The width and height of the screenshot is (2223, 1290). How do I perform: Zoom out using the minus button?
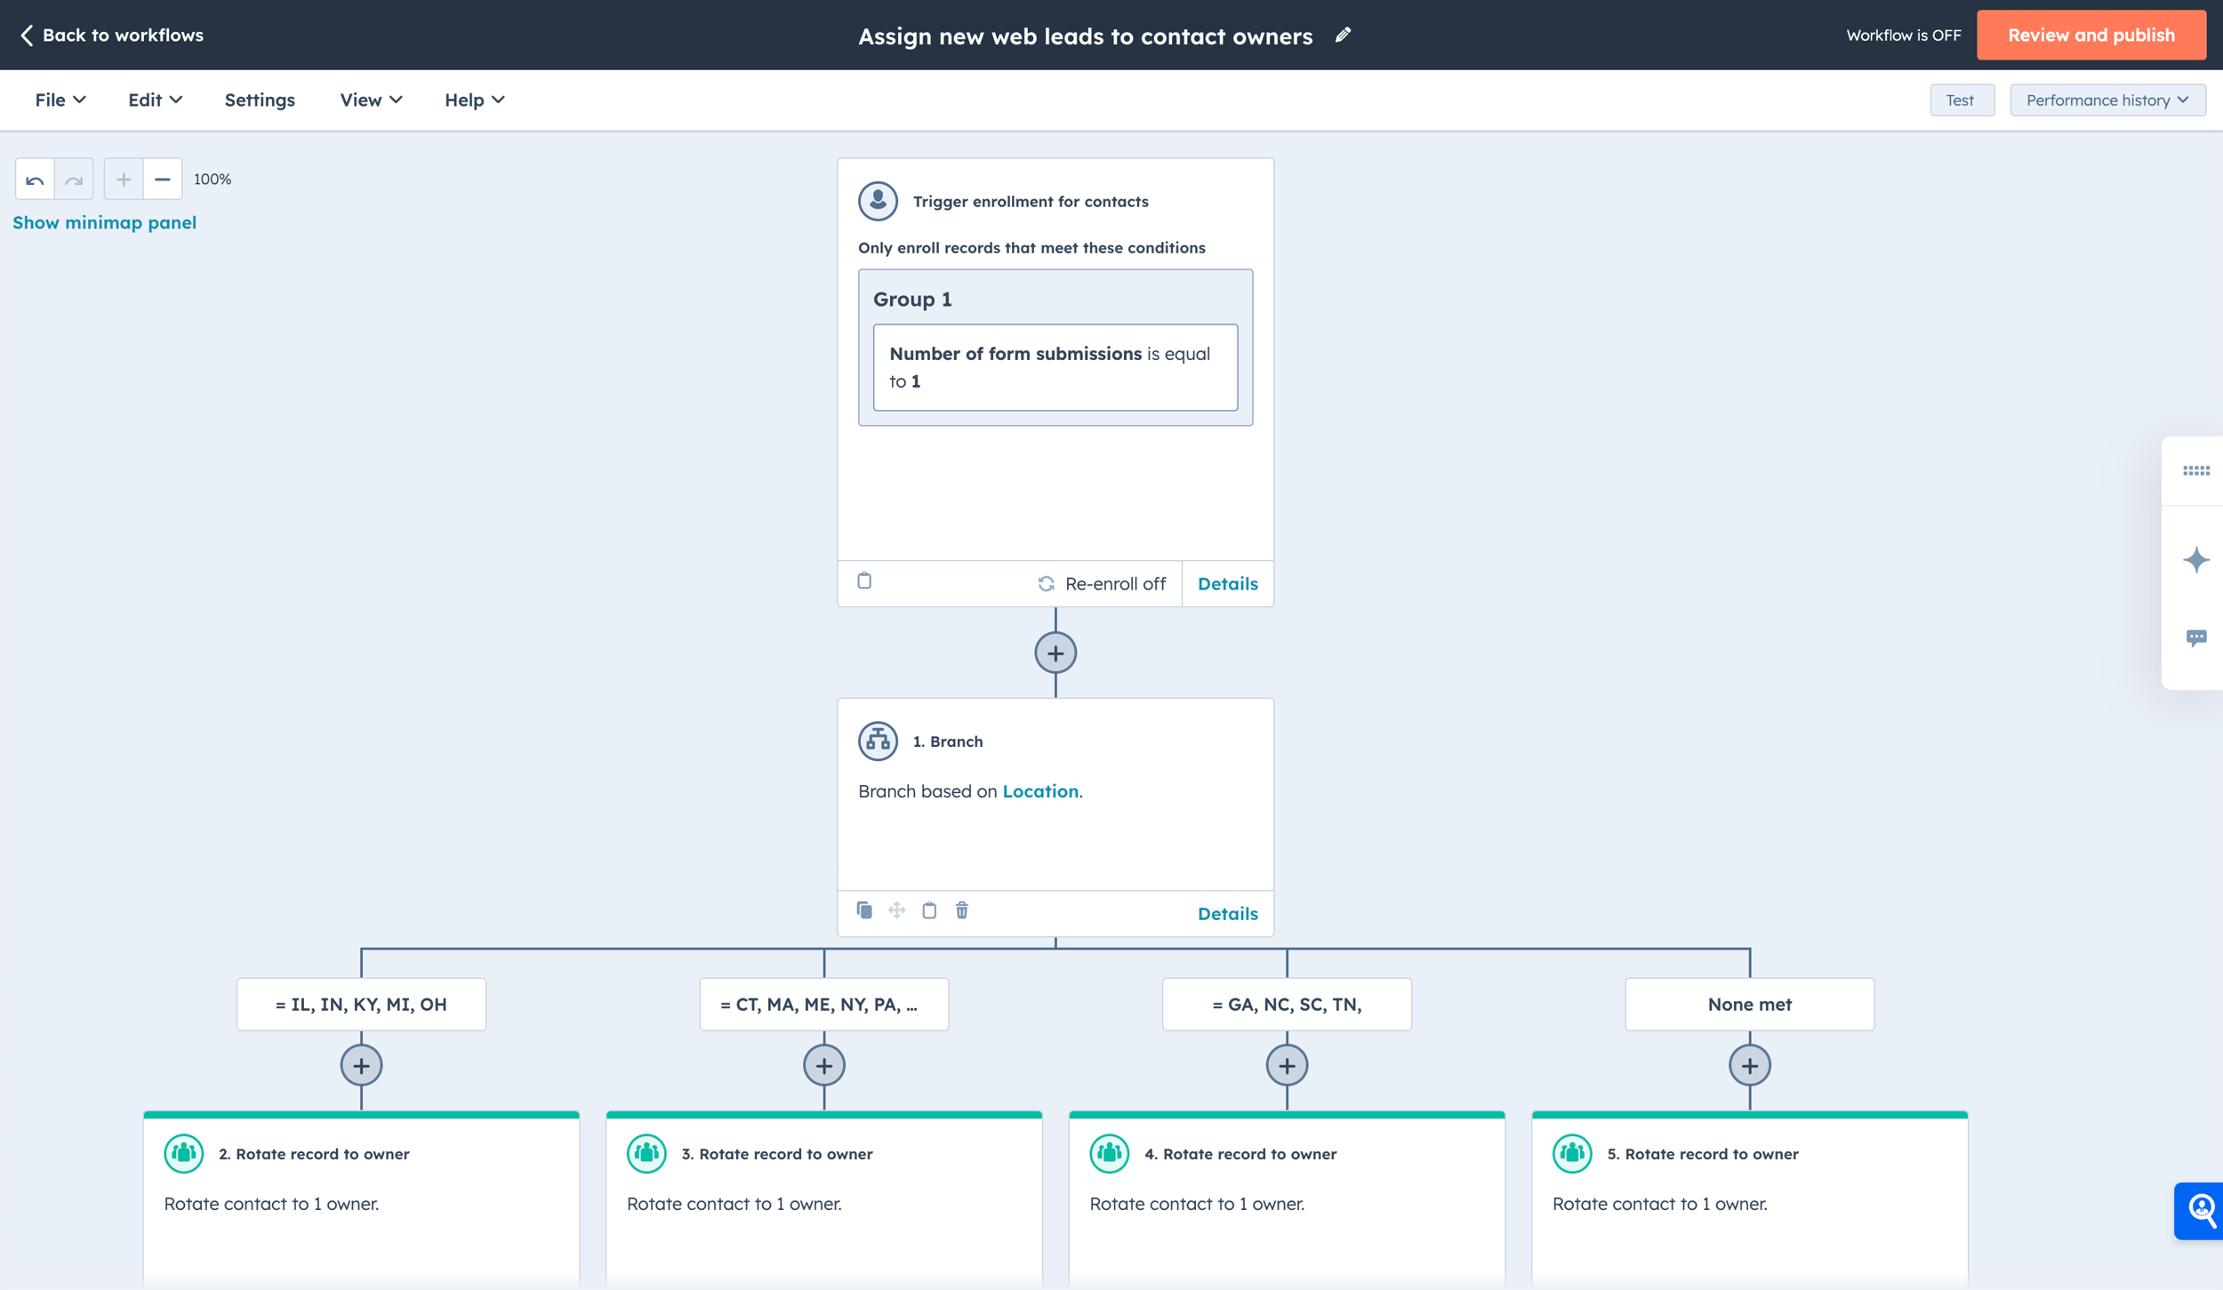tap(163, 179)
